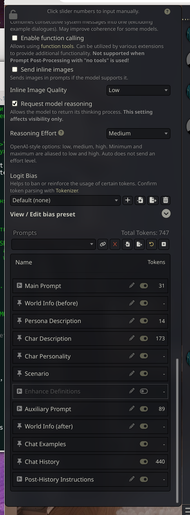This screenshot has height=515, width=190.
Task: Expand the View / Edit bias preset section
Action: point(166,214)
